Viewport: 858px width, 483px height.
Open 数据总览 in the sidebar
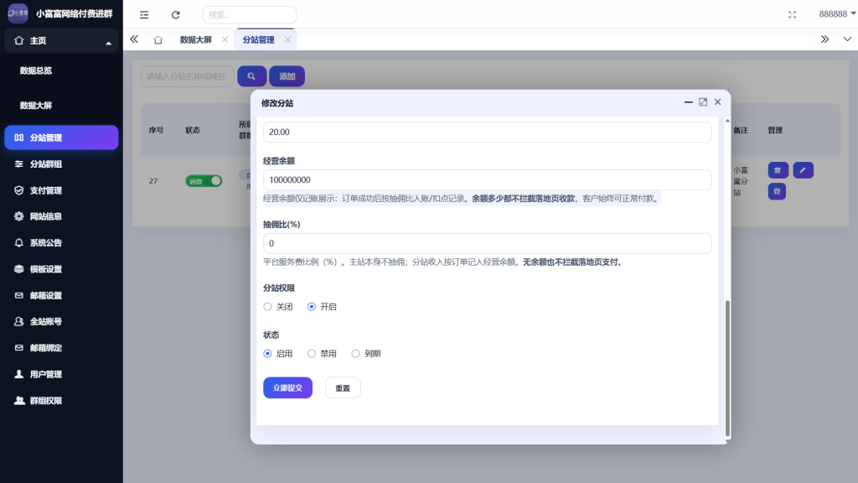coord(36,70)
